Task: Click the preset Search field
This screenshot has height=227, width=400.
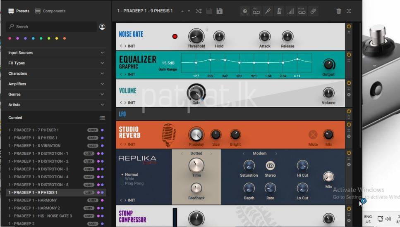Action: tap(51, 26)
